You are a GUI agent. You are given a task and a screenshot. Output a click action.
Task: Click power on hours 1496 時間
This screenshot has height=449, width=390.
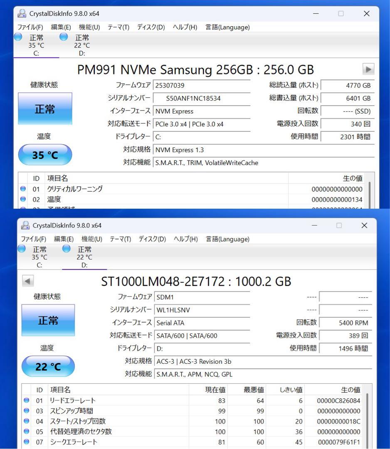[346, 348]
